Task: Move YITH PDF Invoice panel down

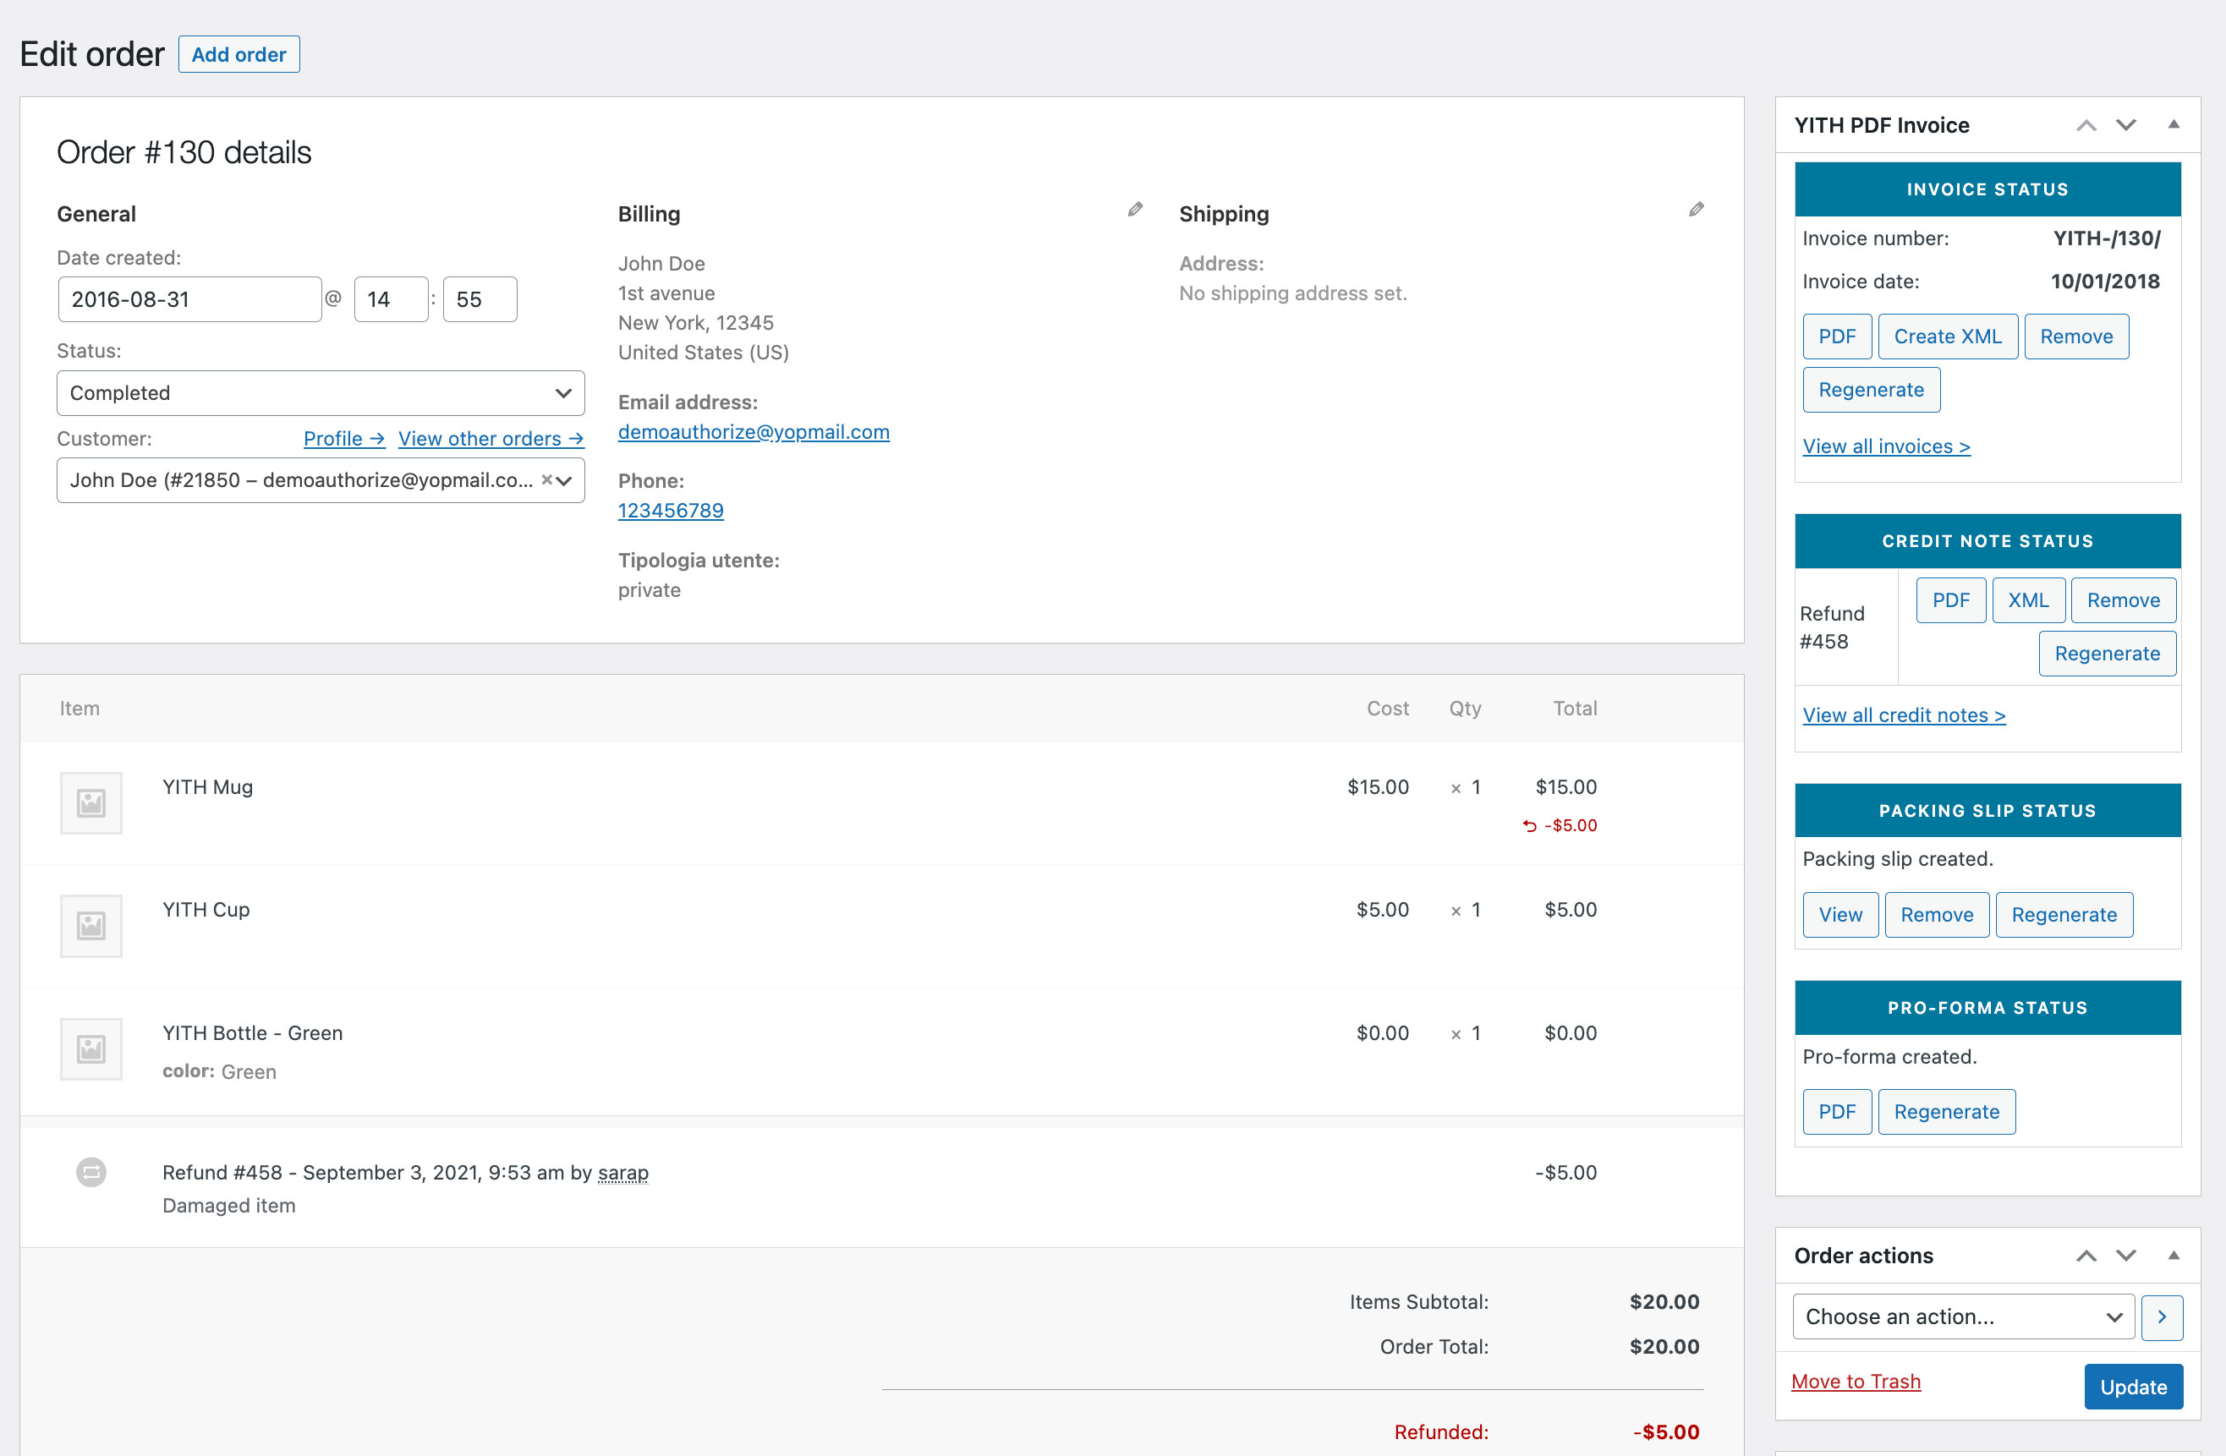Action: tap(2126, 125)
